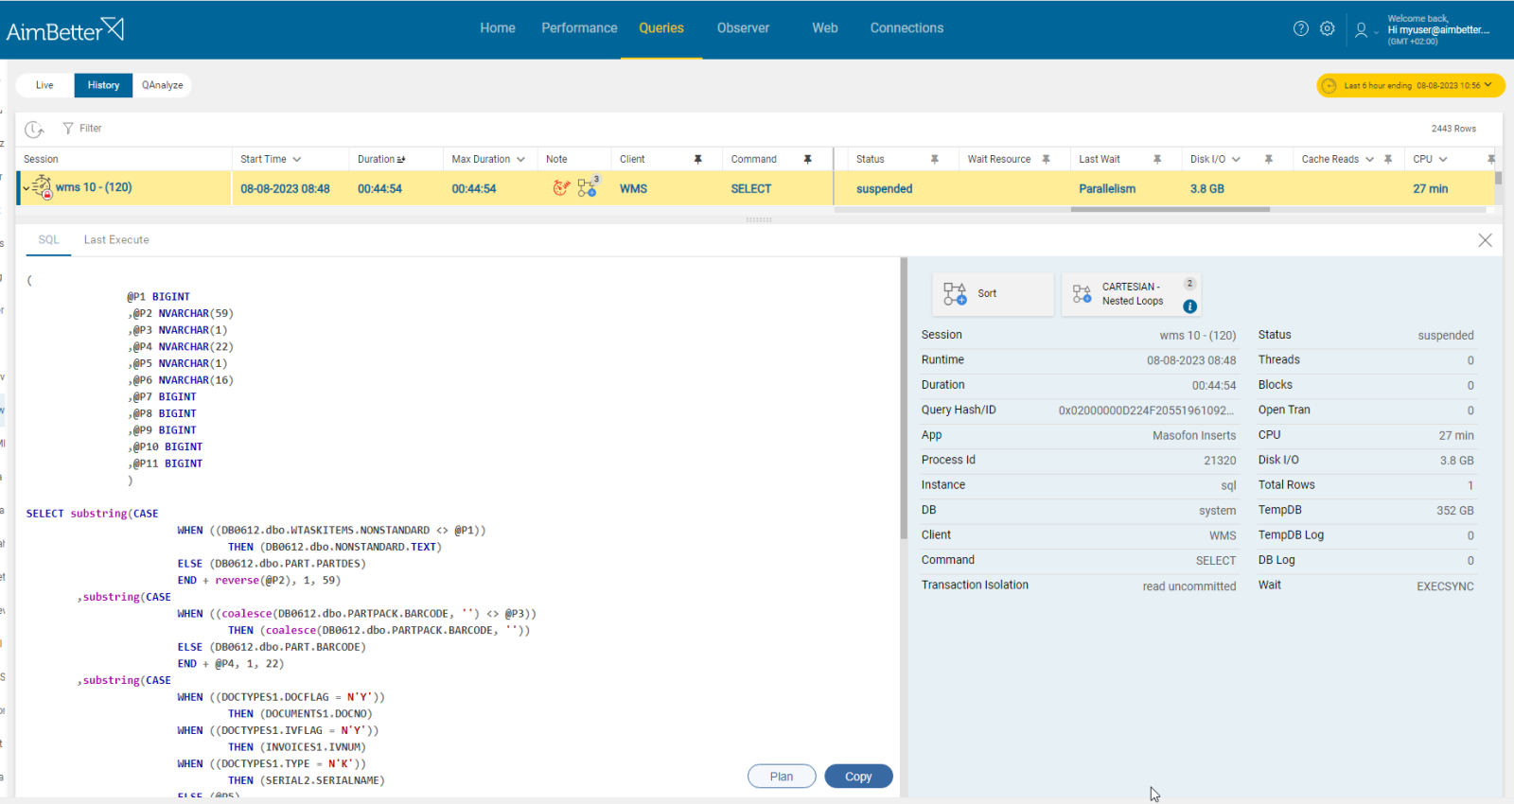Select the SQL tab

pos(49,240)
